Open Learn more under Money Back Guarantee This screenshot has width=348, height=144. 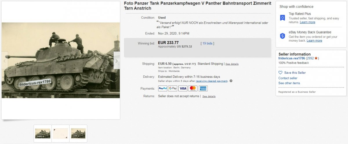314,40
